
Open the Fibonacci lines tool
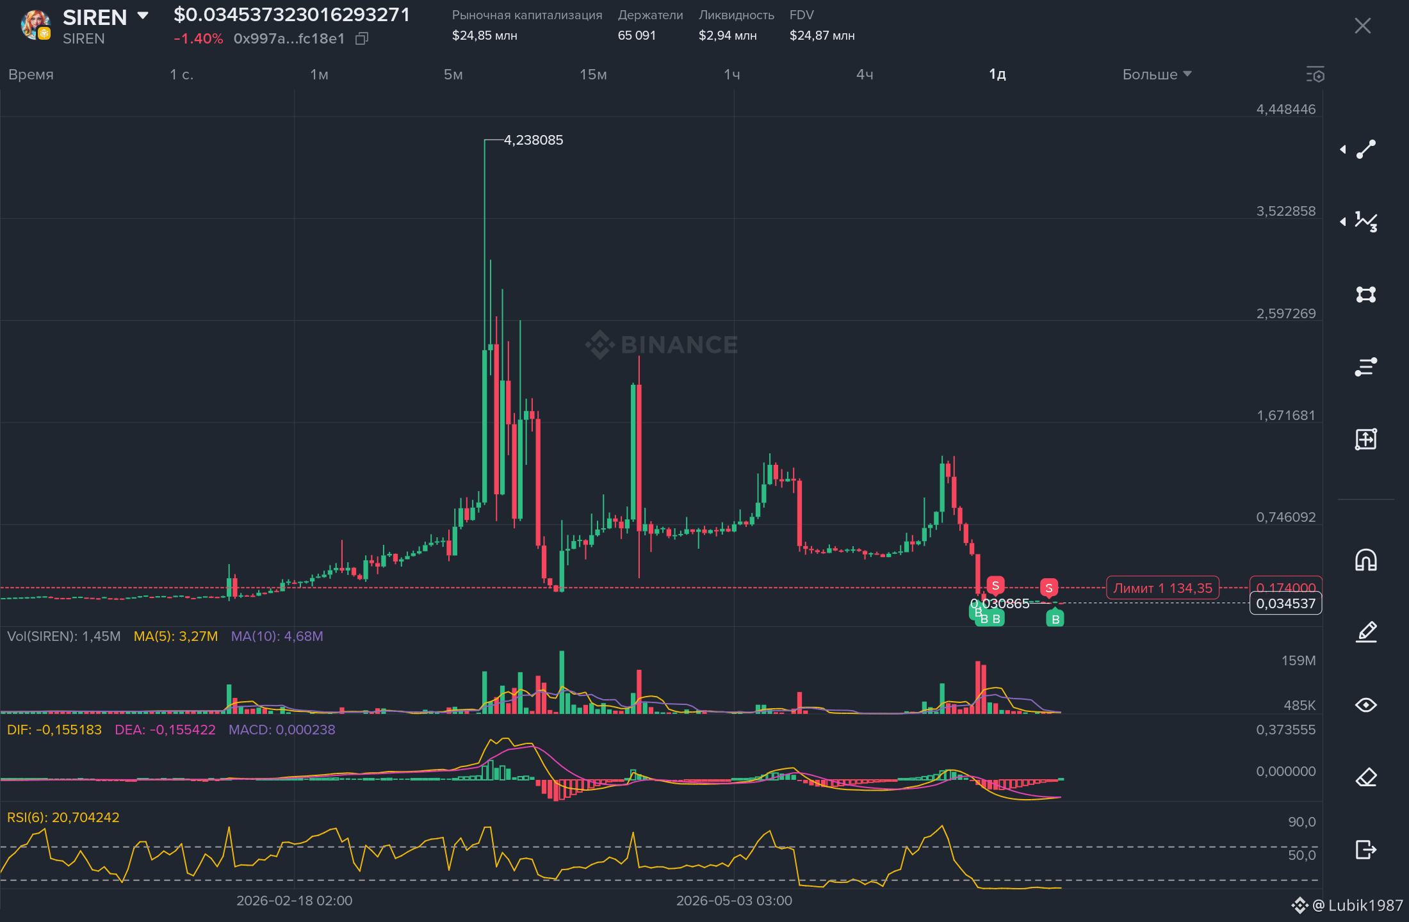1366,367
